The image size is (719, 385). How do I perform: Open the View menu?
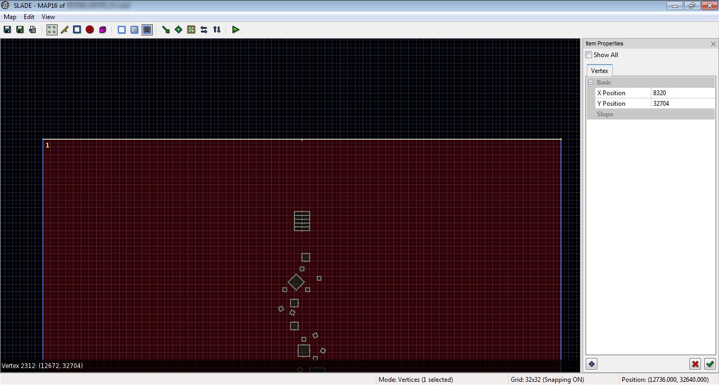pos(48,17)
